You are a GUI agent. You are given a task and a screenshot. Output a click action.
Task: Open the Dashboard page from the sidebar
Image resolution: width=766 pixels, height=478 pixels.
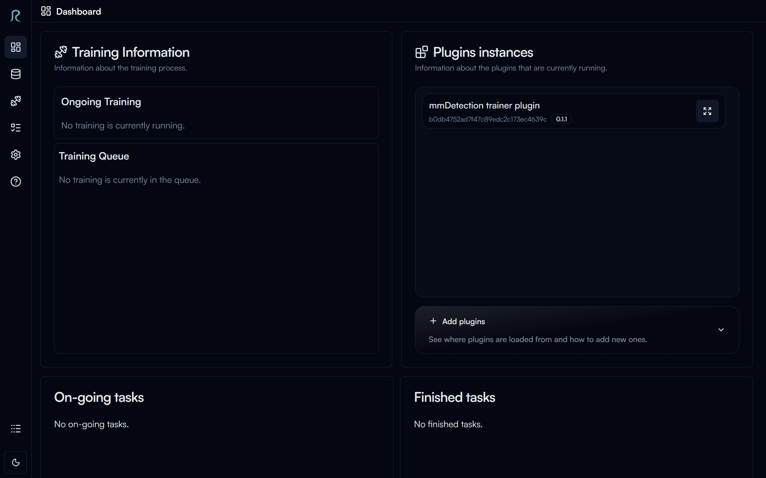click(x=16, y=47)
